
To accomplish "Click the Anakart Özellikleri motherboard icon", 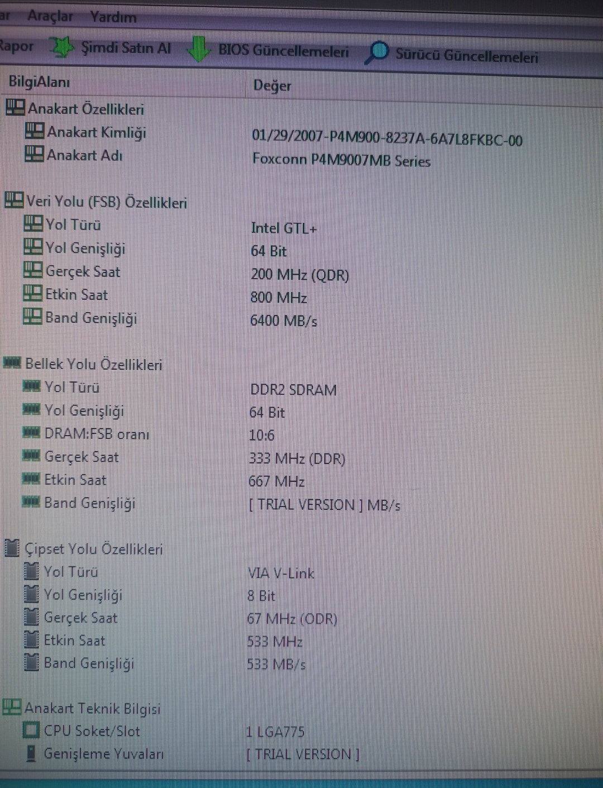I will pos(15,107).
